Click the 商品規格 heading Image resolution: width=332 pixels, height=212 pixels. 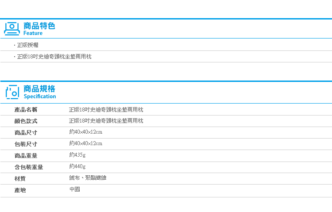(39, 89)
